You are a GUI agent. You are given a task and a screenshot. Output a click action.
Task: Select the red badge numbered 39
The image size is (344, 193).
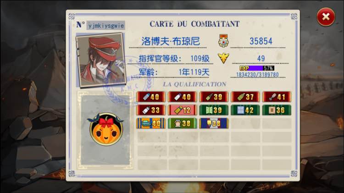(x=214, y=97)
